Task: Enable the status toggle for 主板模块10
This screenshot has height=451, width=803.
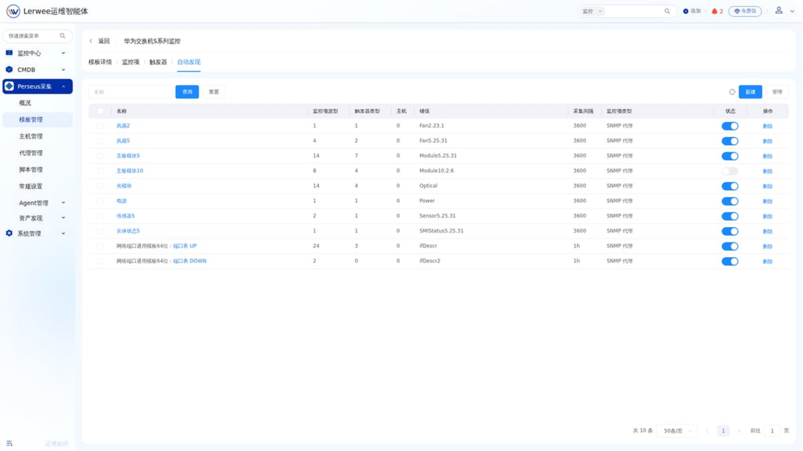Action: point(730,171)
